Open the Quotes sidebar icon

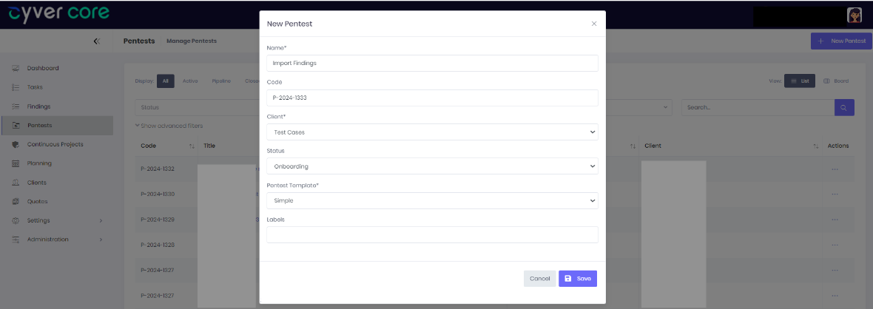[16, 201]
